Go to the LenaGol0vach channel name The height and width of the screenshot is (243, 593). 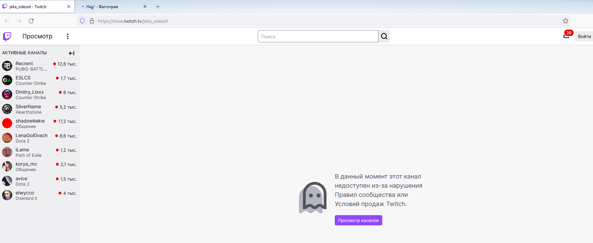pyautogui.click(x=32, y=135)
